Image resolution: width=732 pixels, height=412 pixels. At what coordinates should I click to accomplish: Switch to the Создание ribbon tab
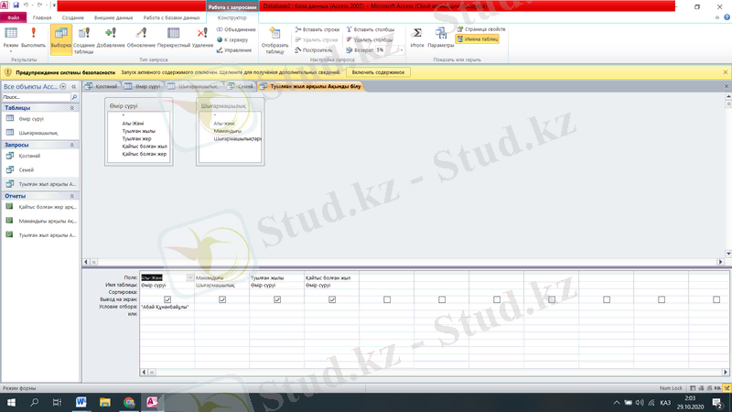pos(73,17)
